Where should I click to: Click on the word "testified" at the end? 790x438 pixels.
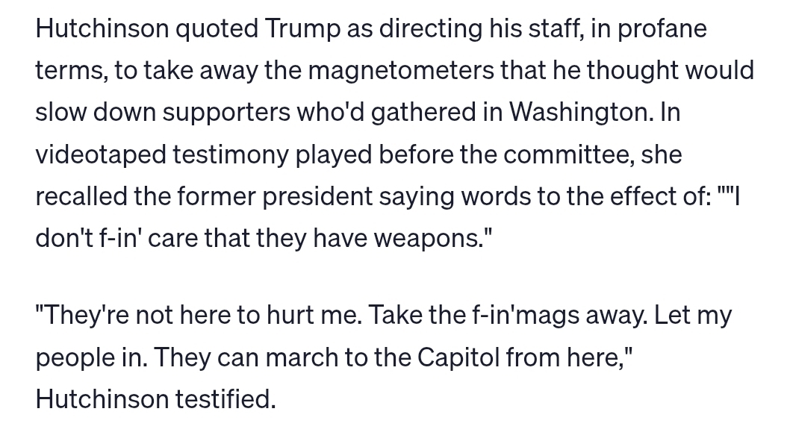(x=226, y=398)
